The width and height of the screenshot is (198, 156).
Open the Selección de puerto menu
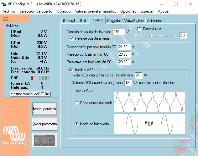[x=36, y=11]
